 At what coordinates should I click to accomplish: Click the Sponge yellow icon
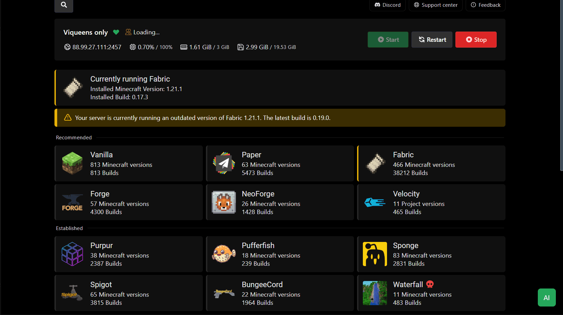(375, 254)
